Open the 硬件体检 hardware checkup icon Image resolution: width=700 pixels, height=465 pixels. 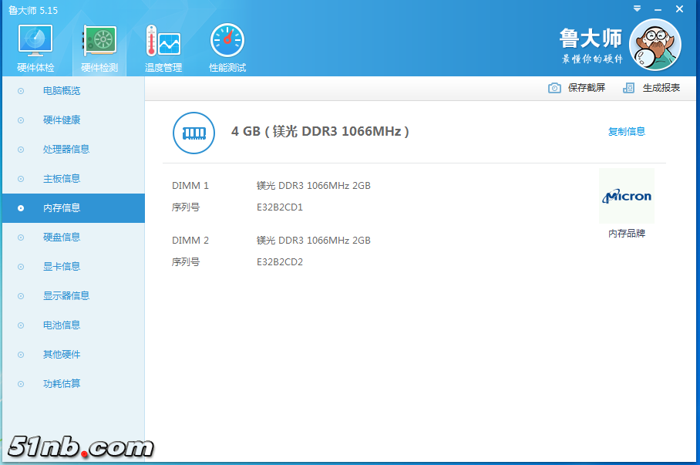coord(35,41)
